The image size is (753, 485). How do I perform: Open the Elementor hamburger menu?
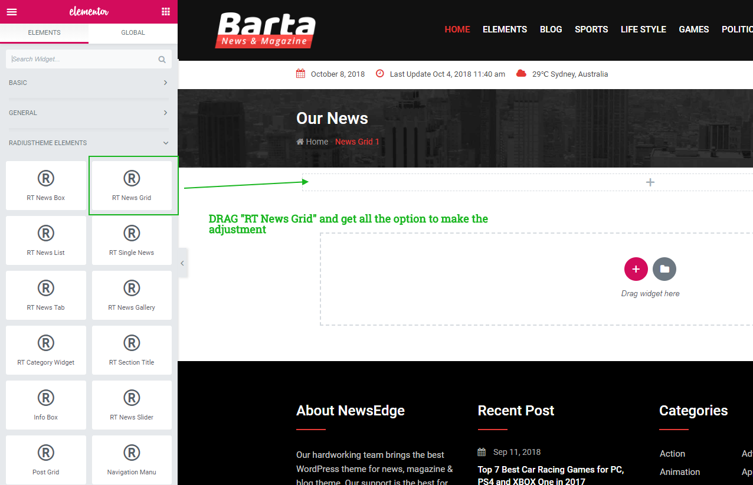[12, 12]
